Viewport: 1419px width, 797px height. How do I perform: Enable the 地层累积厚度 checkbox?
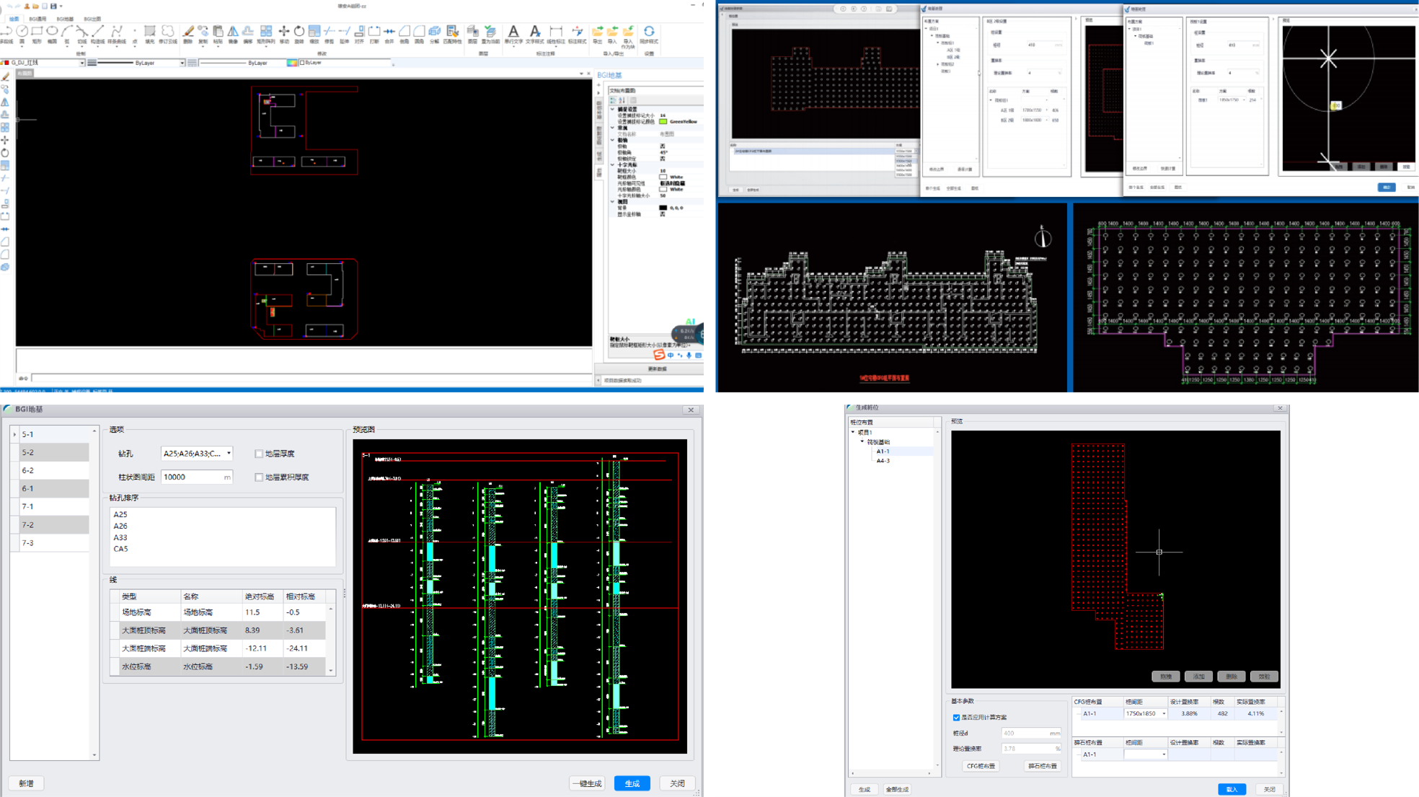tap(259, 477)
